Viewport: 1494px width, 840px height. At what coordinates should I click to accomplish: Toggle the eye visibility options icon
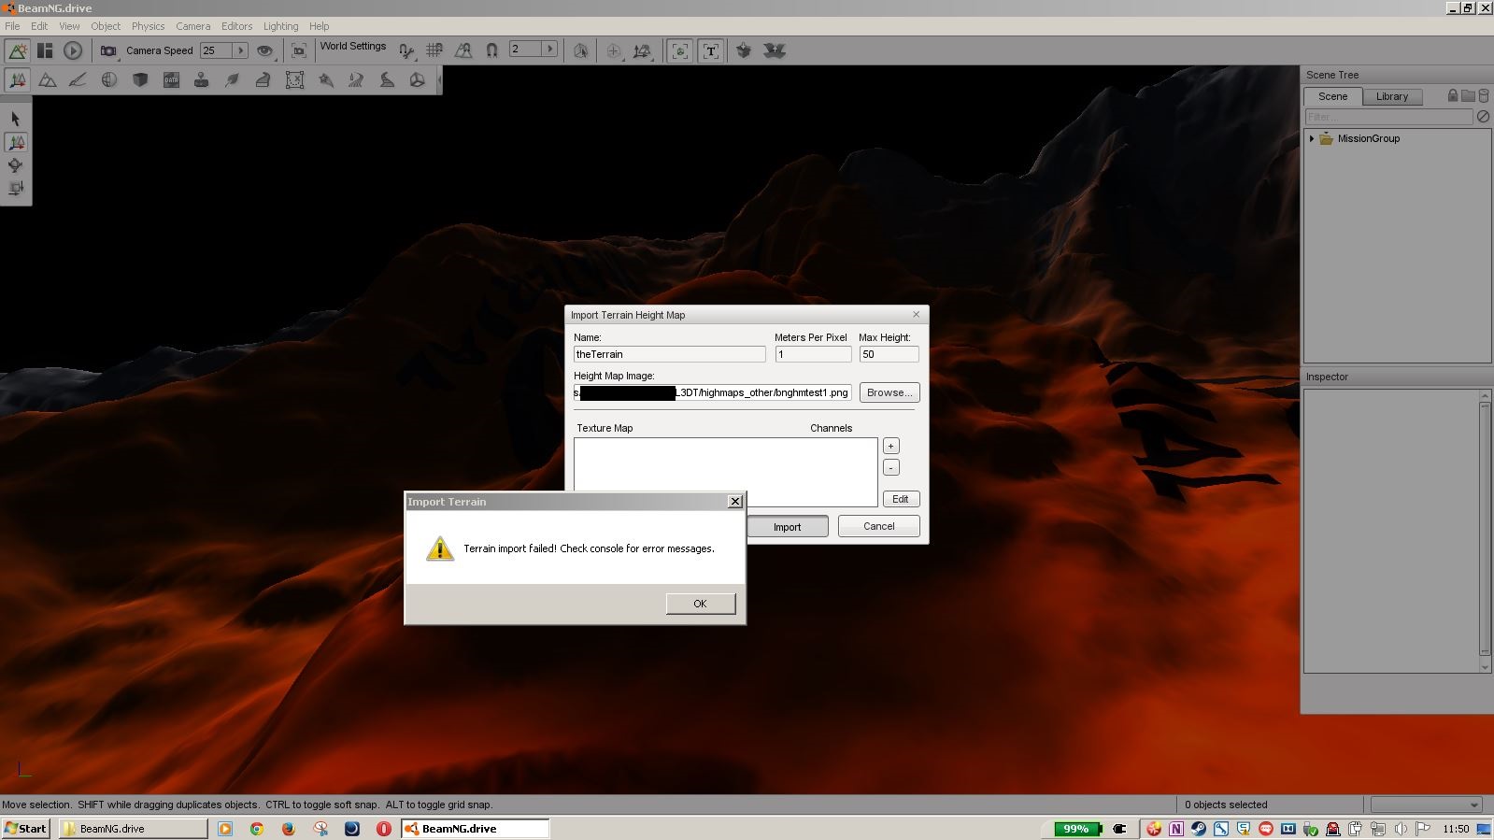[265, 50]
